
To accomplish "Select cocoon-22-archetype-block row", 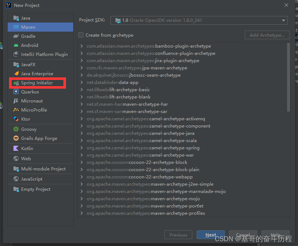I will tap(183, 162).
